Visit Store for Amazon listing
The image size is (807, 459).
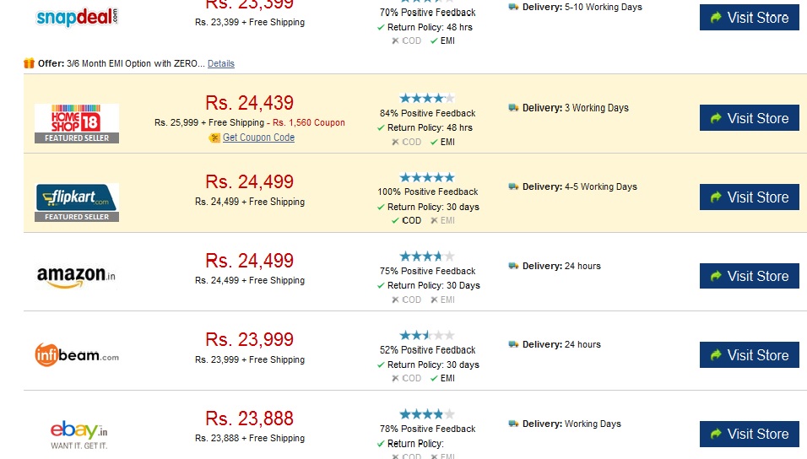coord(750,276)
